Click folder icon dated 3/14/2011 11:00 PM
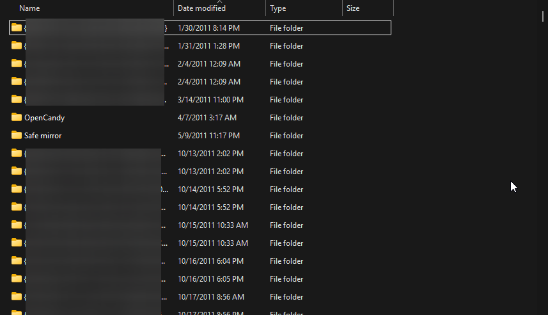 click(17, 99)
